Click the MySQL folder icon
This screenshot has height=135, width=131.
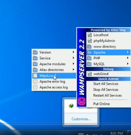click(89, 64)
